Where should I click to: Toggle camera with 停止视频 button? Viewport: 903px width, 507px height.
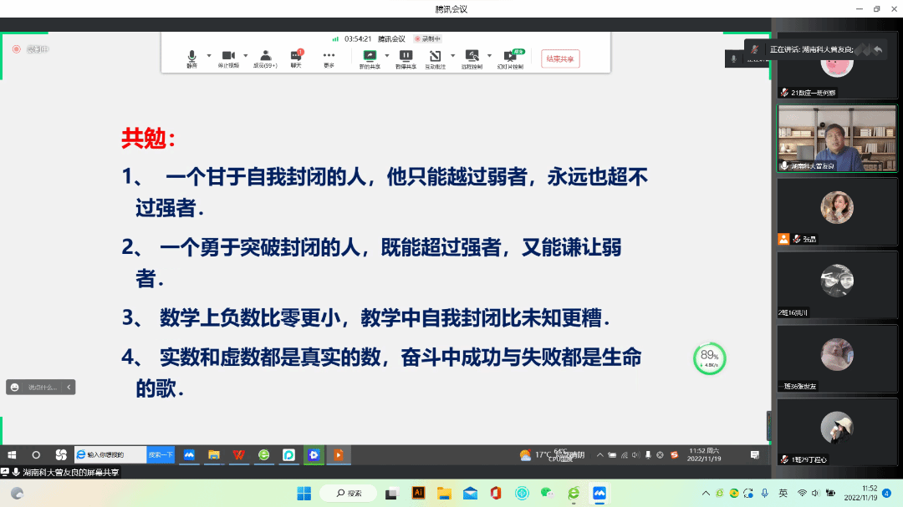[228, 58]
